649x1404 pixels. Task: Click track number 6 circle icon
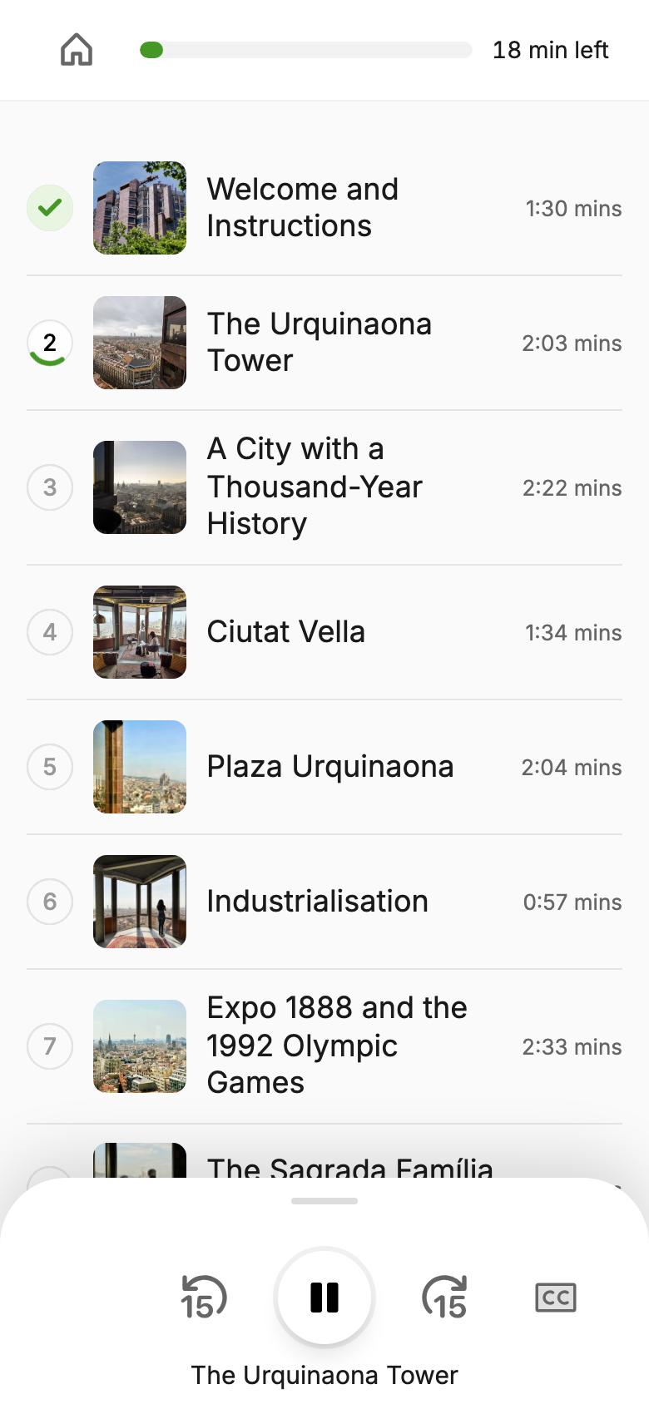pyautogui.click(x=50, y=902)
